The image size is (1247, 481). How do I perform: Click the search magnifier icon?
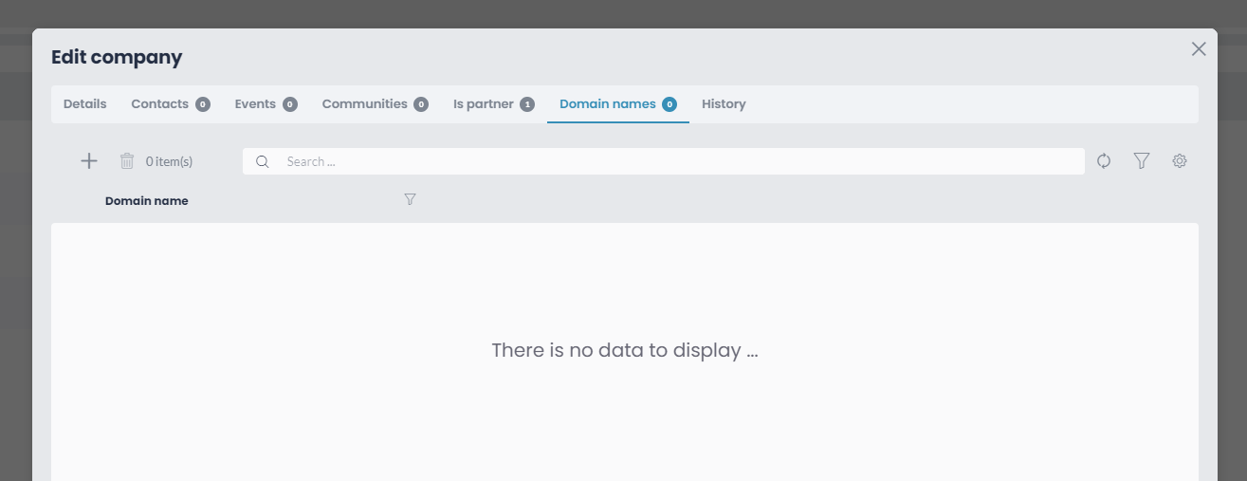point(263,161)
